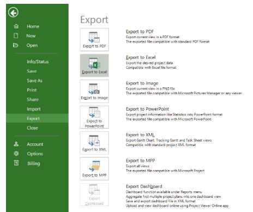Screen dimensions: 253x212
Task: Click the Export to XML tile
Action: click(94, 143)
